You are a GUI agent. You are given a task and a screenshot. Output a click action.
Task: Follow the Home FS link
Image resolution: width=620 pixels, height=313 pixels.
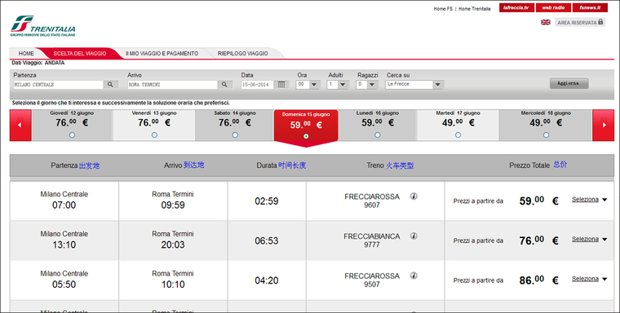pyautogui.click(x=443, y=8)
